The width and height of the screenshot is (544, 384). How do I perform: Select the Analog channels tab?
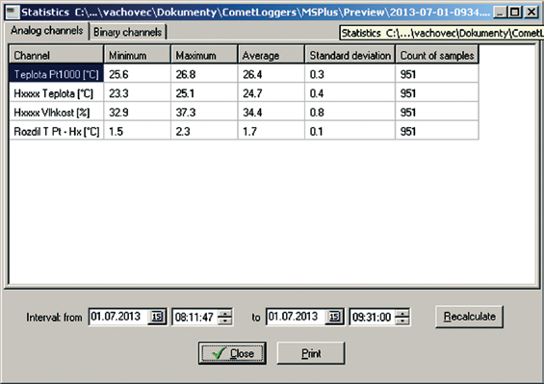(46, 31)
